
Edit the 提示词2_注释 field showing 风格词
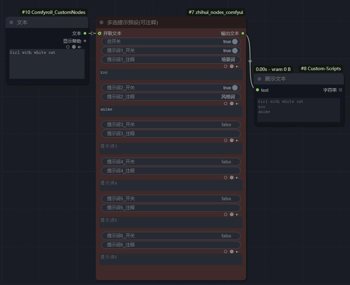point(171,97)
